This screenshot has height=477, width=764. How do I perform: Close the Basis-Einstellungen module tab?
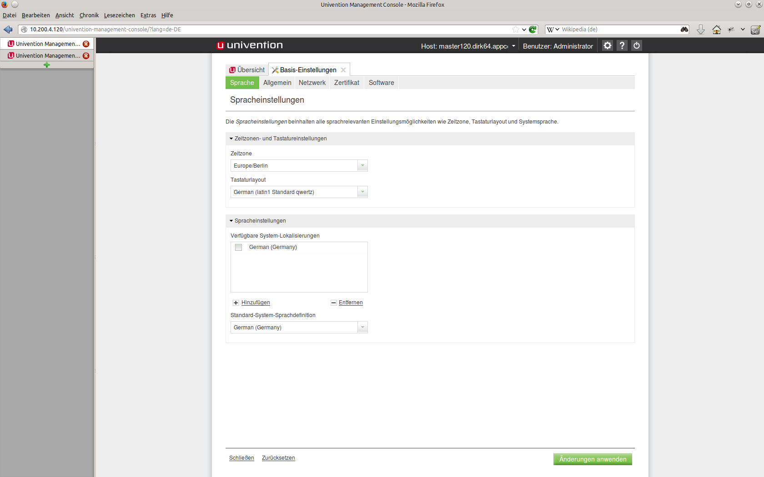coord(343,70)
